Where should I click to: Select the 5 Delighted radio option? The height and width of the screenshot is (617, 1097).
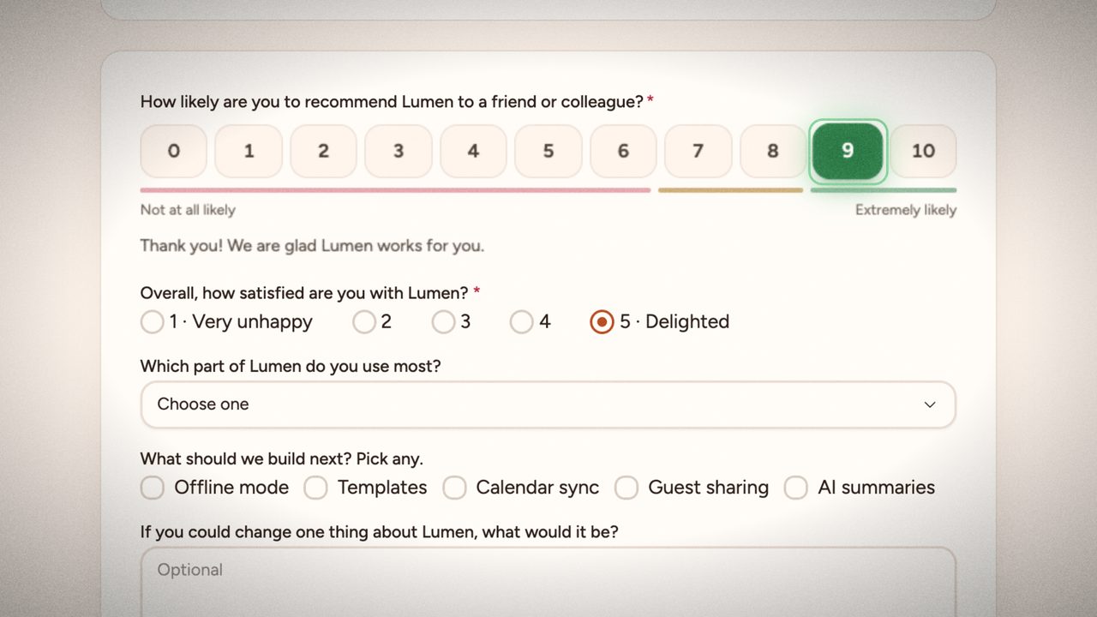pyautogui.click(x=602, y=322)
